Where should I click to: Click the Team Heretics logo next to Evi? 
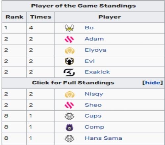point(69,61)
